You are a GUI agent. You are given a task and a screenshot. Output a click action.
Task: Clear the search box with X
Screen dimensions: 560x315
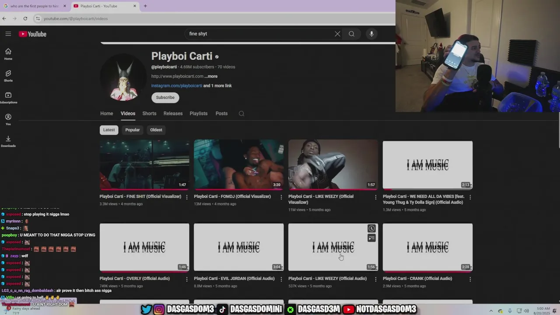337,34
